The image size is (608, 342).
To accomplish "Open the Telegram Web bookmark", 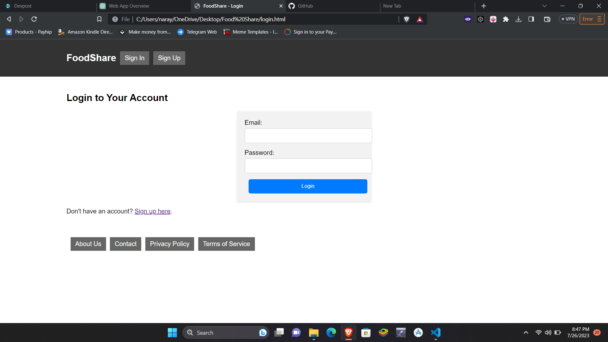I will pos(197,32).
